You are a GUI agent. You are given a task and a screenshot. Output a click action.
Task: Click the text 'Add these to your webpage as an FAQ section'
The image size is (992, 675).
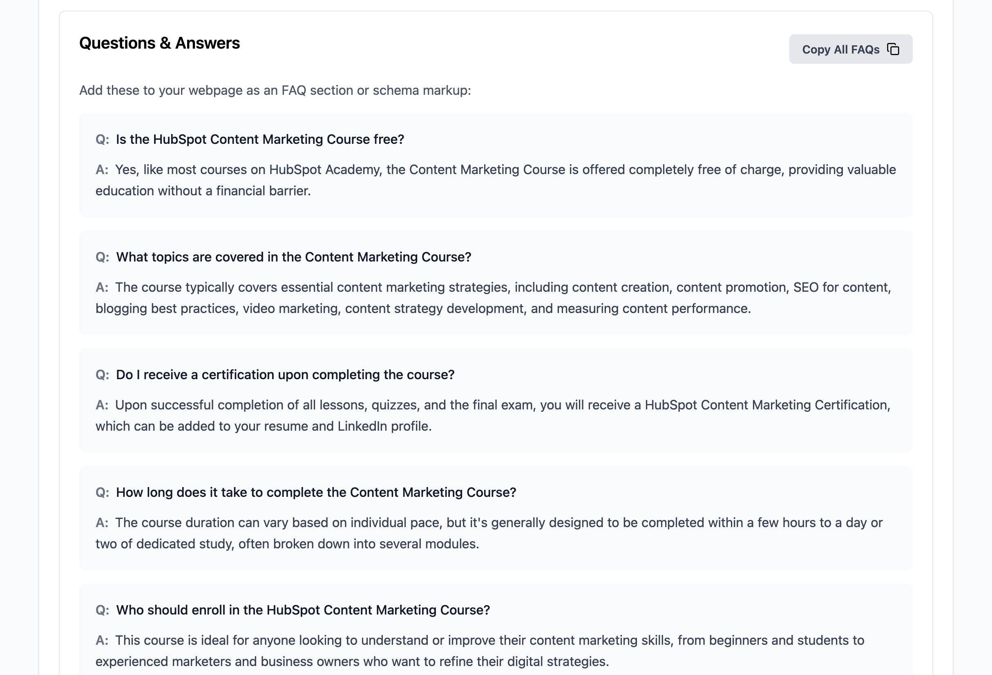275,90
